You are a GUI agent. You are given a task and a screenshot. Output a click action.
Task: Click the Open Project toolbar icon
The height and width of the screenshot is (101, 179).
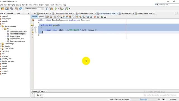pos(7,9)
